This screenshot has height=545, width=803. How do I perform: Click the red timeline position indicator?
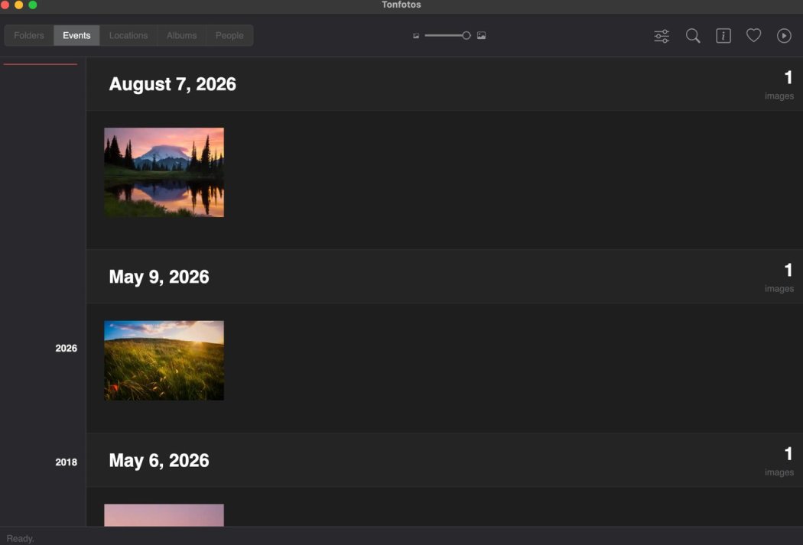click(x=41, y=64)
